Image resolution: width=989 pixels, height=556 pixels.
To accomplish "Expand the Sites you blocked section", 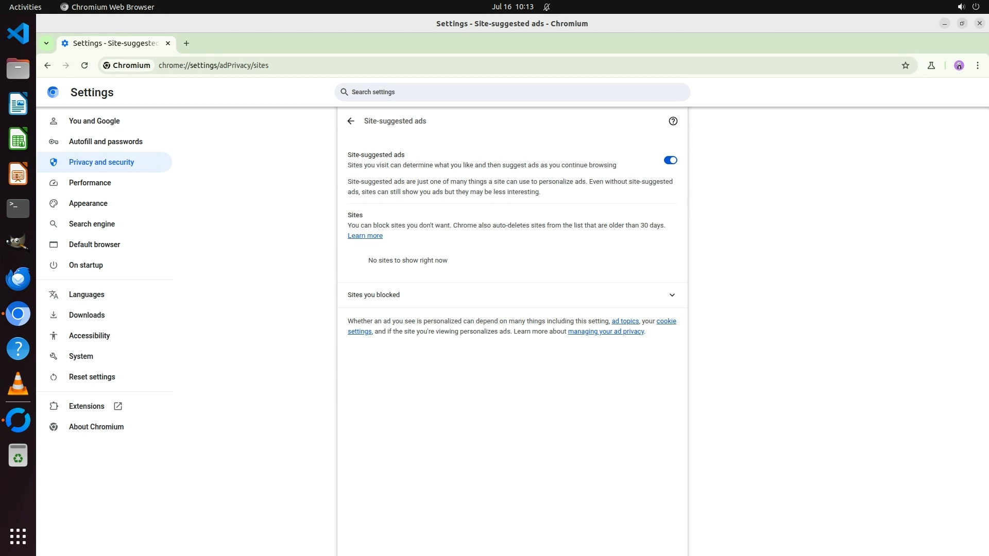I will click(672, 295).
